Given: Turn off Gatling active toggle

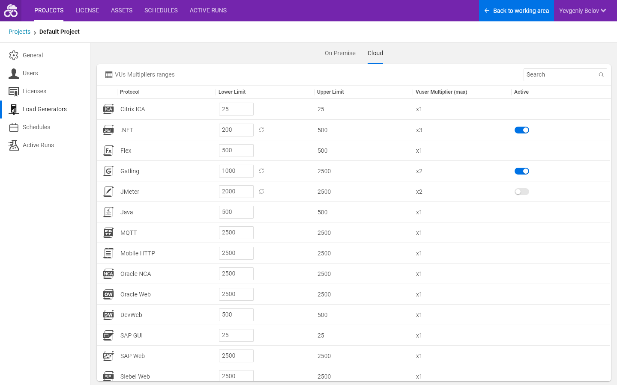Looking at the screenshot, I should 522,171.
